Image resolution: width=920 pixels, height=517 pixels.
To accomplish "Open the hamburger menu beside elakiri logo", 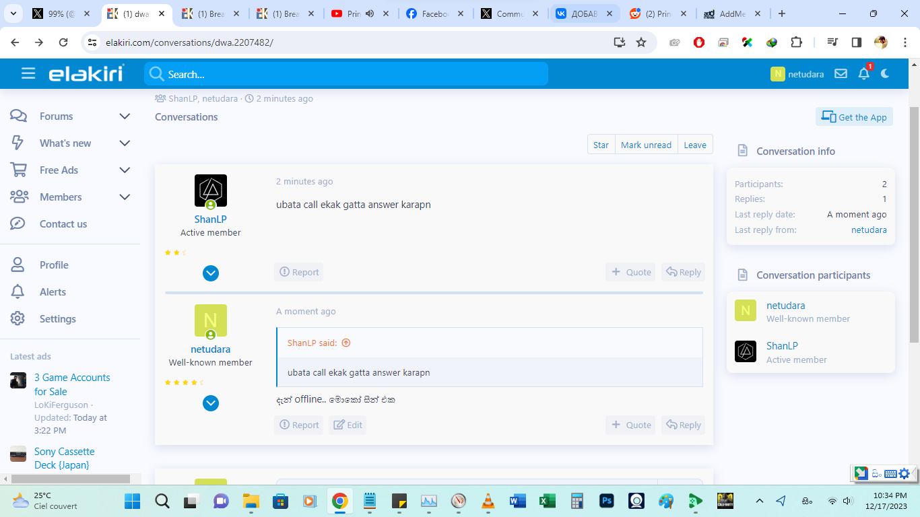I will [x=28, y=73].
